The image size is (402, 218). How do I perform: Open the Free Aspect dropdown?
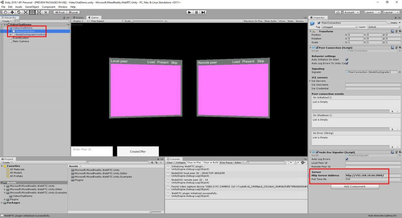pyautogui.click(x=107, y=21)
